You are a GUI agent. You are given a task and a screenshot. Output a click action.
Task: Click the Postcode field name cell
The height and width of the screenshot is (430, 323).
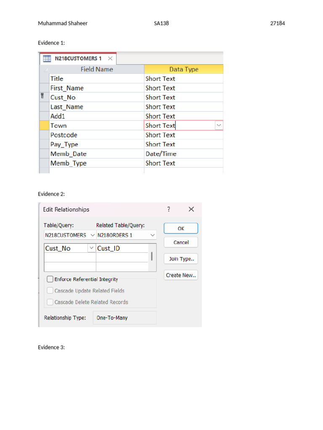pos(97,135)
